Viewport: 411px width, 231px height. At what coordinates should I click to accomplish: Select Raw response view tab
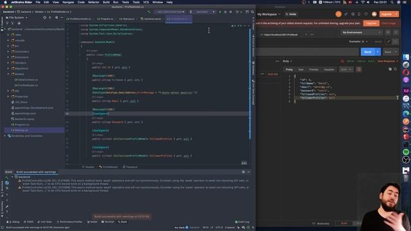301,69
